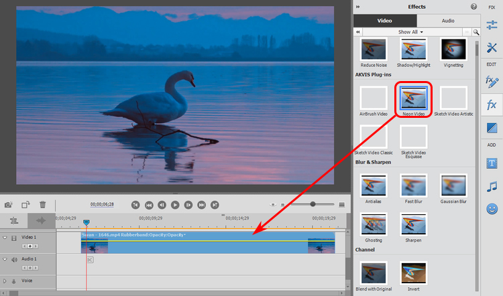This screenshot has height=296, width=503.
Task: Play the movie
Action: tap(175, 205)
